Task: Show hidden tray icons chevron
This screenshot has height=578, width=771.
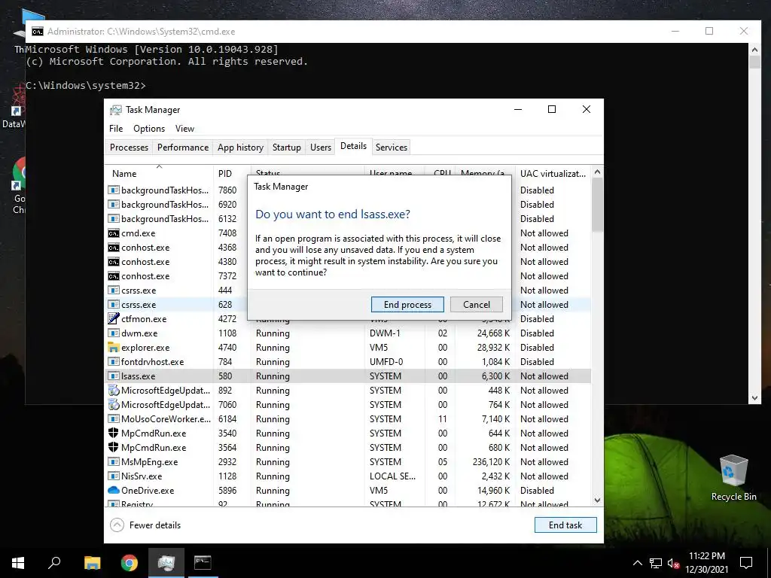Action: (x=637, y=563)
